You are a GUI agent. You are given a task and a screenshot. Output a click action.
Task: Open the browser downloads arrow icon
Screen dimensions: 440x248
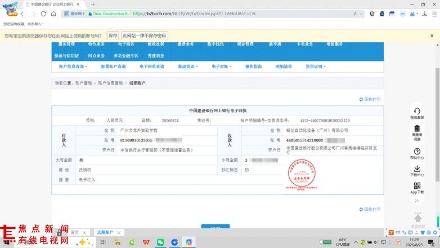click(x=425, y=14)
